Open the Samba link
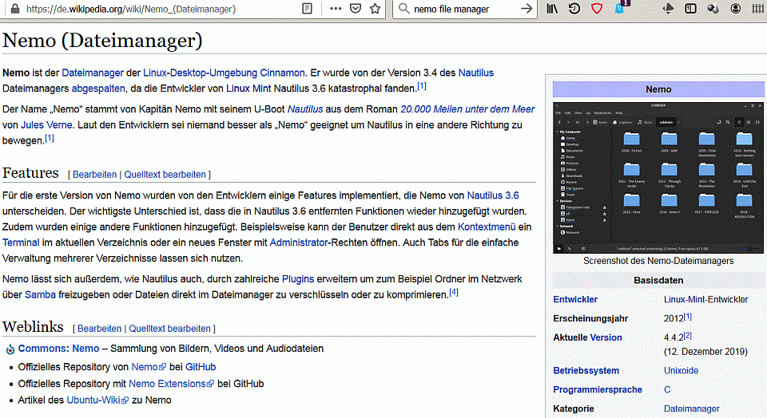 (x=40, y=294)
